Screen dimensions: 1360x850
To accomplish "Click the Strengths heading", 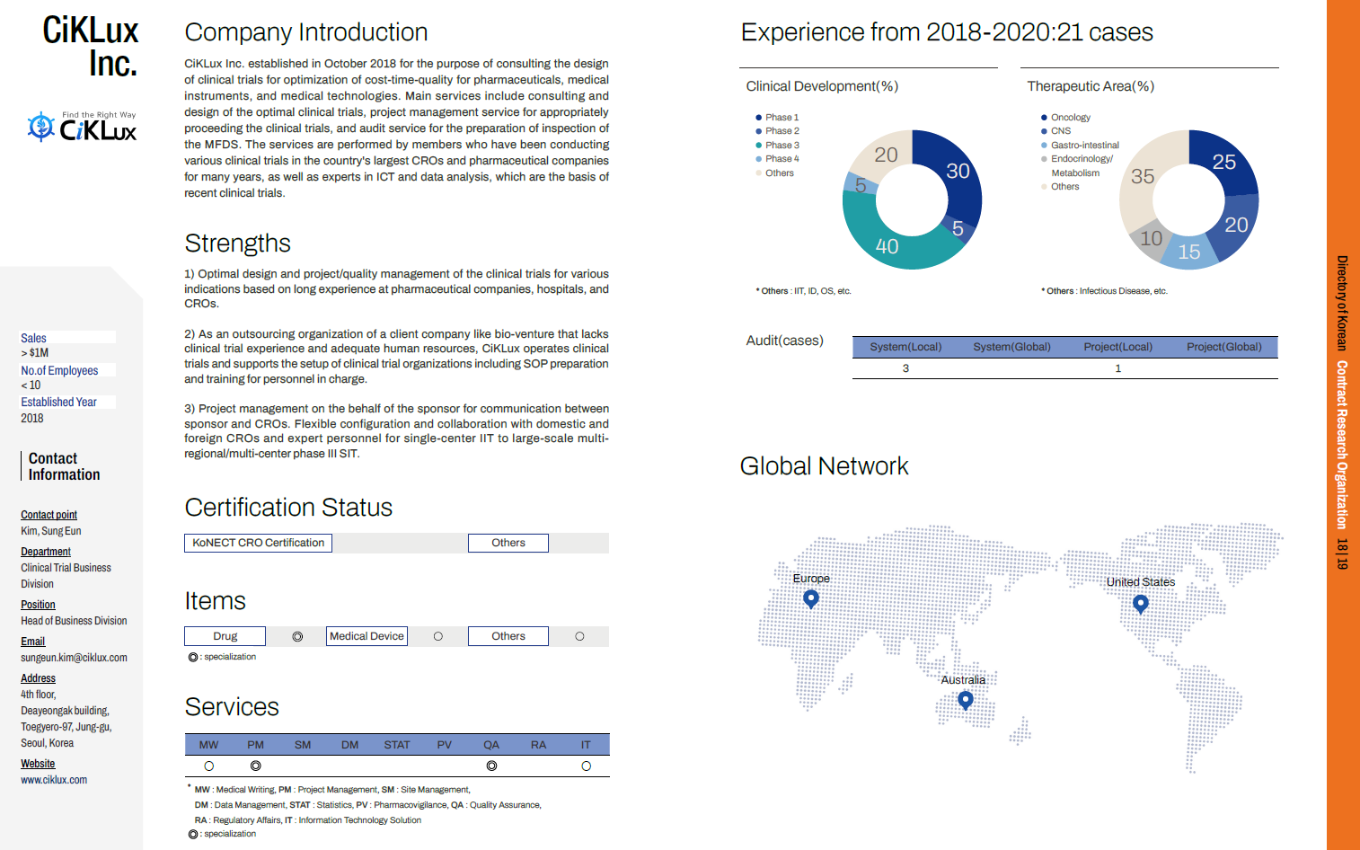I will click(x=237, y=243).
